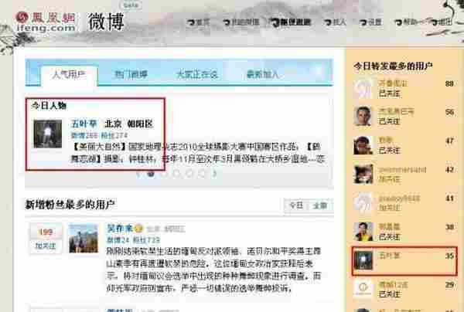Open 吴祚来 profile name link

(120, 228)
